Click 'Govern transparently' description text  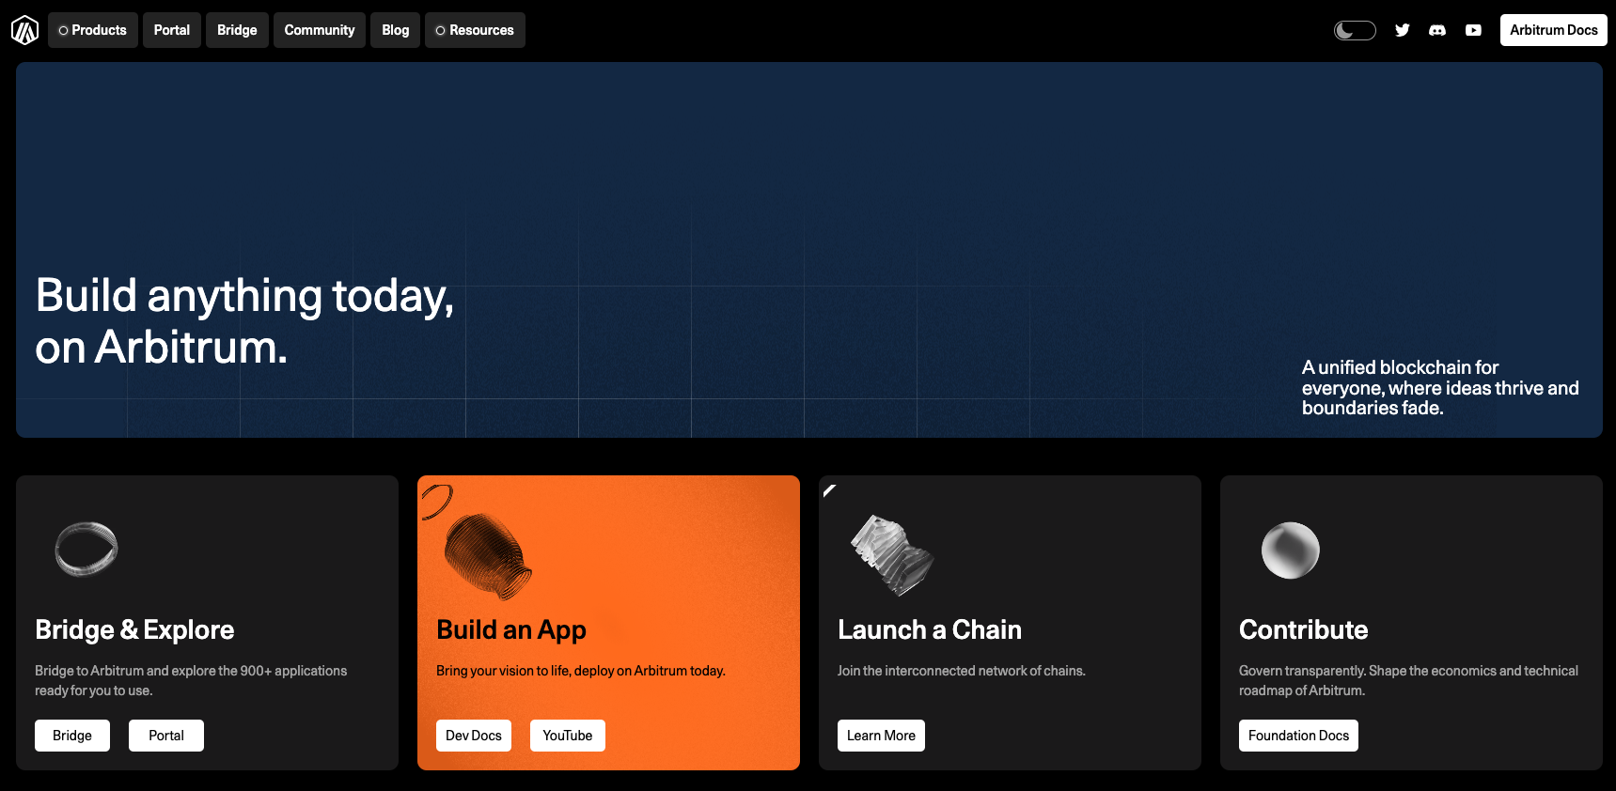click(x=1408, y=680)
